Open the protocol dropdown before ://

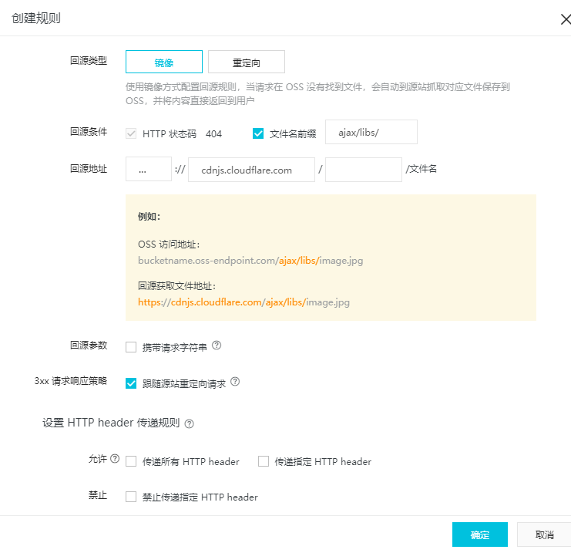pyautogui.click(x=149, y=169)
